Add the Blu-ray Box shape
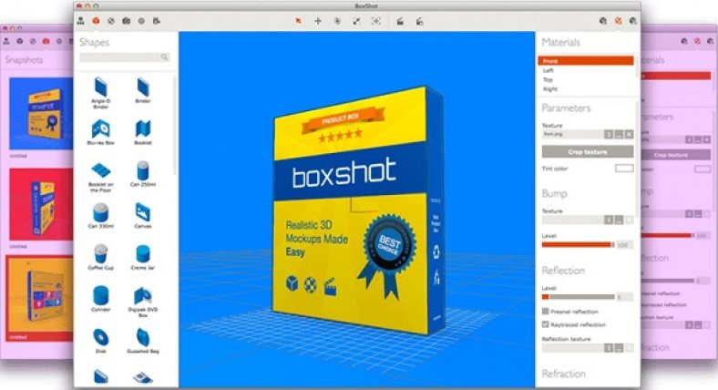 101,132
